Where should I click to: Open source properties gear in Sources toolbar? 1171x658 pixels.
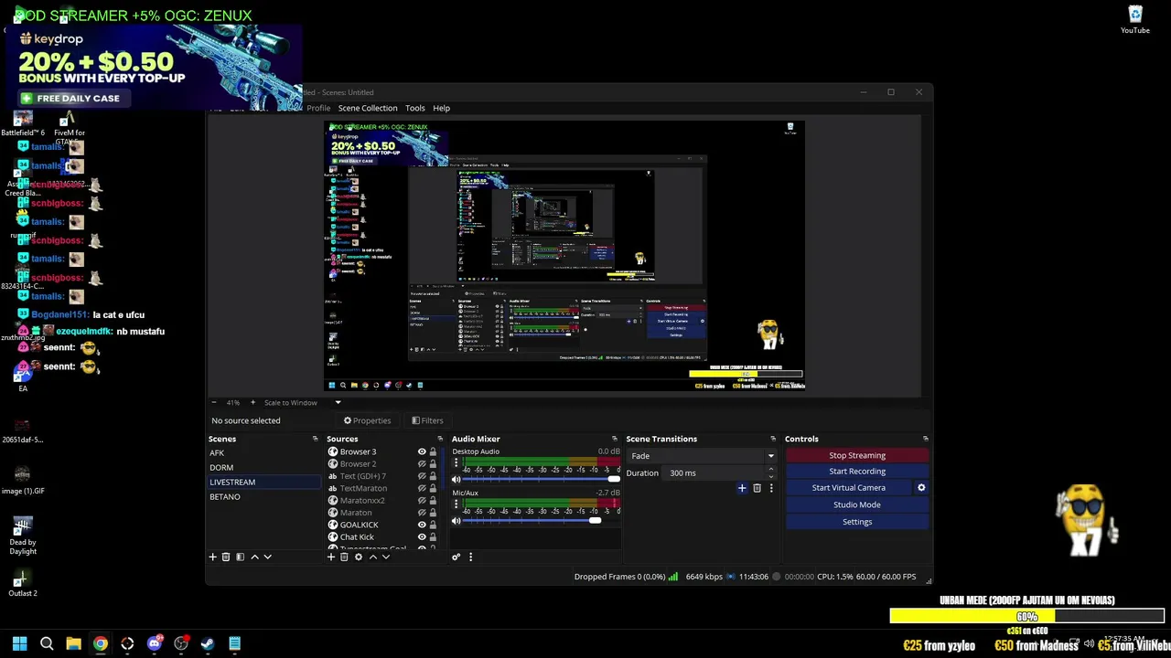[358, 557]
